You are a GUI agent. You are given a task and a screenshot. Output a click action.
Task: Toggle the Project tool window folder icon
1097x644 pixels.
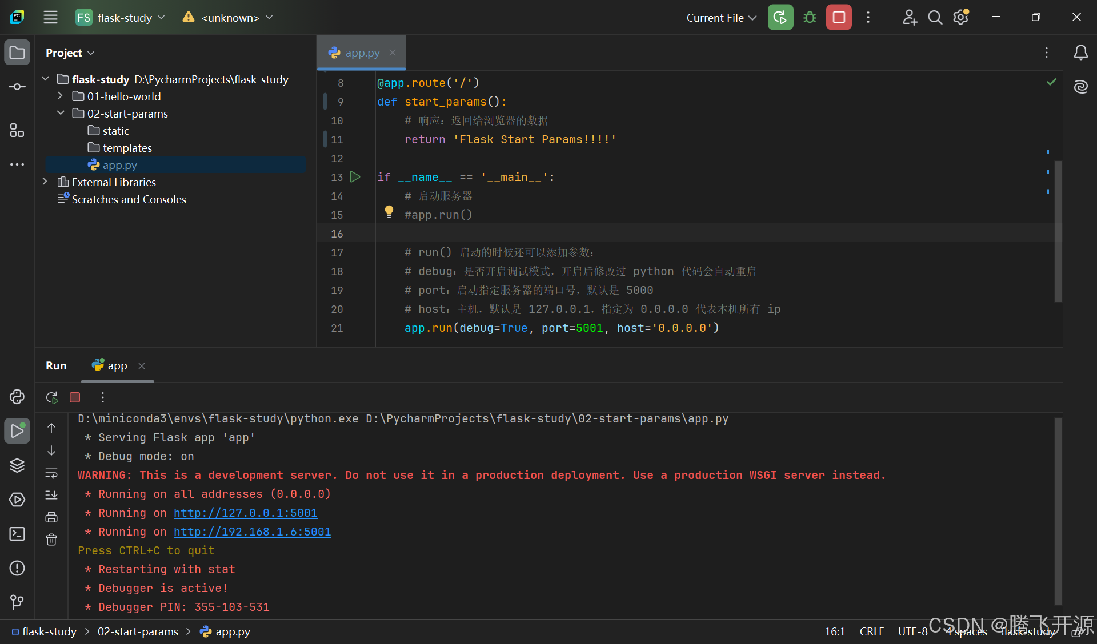[x=17, y=53]
